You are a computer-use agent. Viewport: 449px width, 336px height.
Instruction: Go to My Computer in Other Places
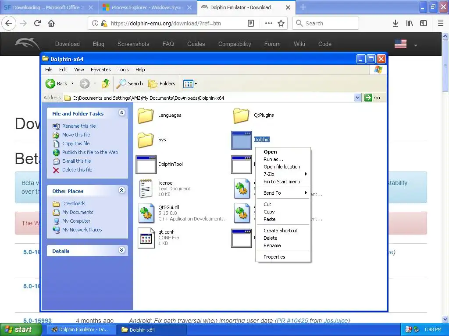76,221
